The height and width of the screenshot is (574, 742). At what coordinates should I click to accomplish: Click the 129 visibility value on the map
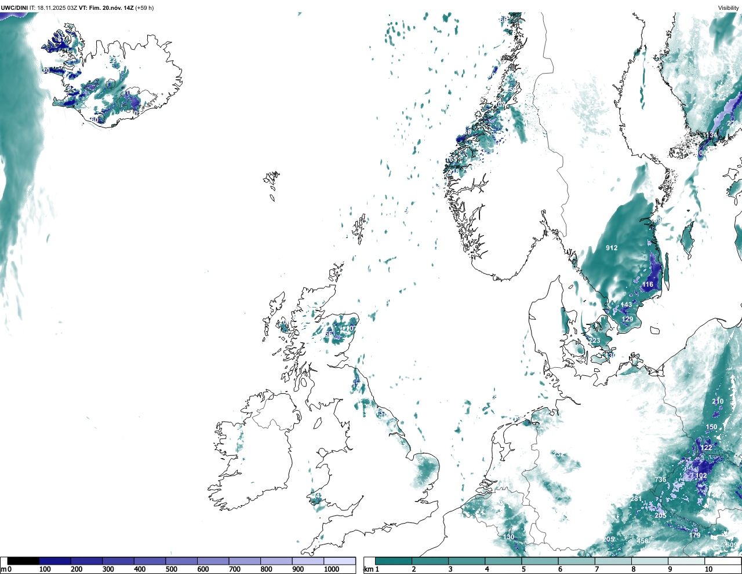627,319
